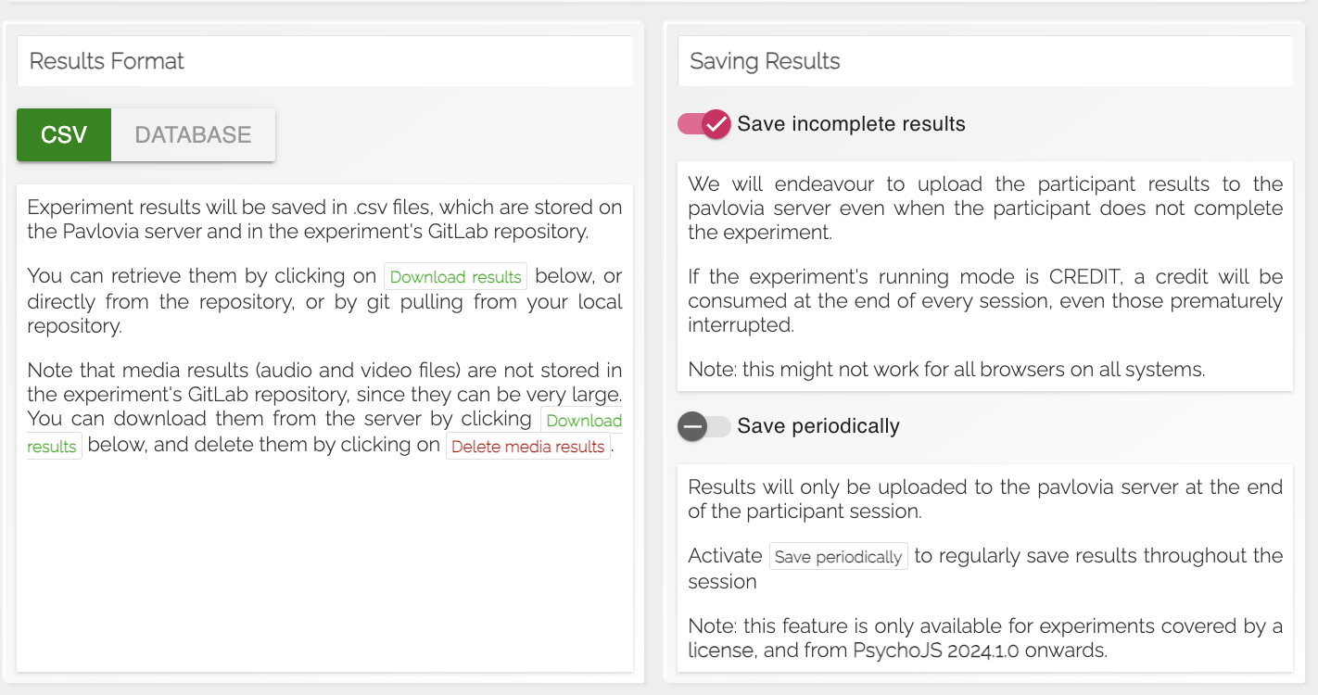
Task: Click the Save periodically label beside the switch
Action: pos(818,426)
